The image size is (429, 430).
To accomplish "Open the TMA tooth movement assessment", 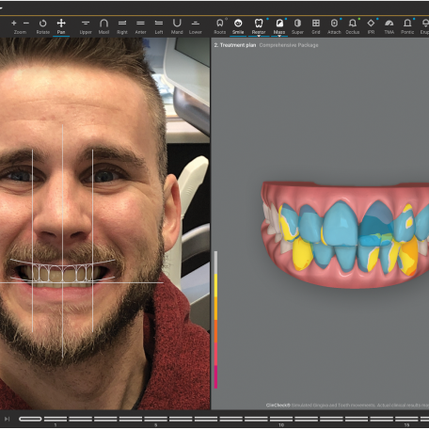I will click(389, 26).
